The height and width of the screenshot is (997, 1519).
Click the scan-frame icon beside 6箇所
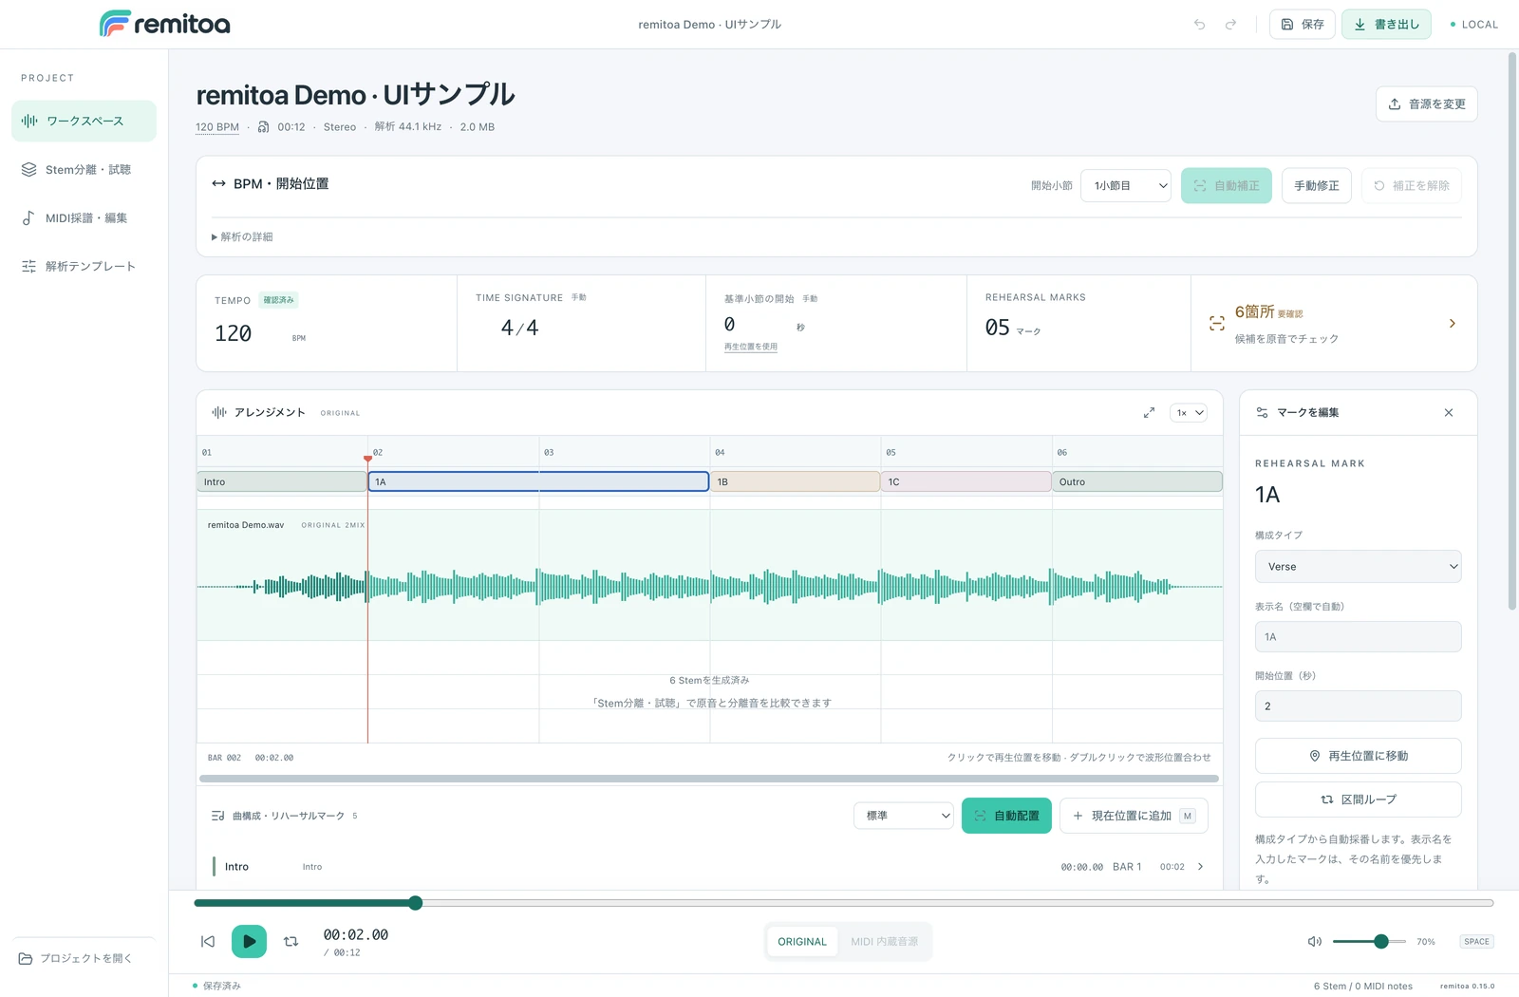point(1216,324)
